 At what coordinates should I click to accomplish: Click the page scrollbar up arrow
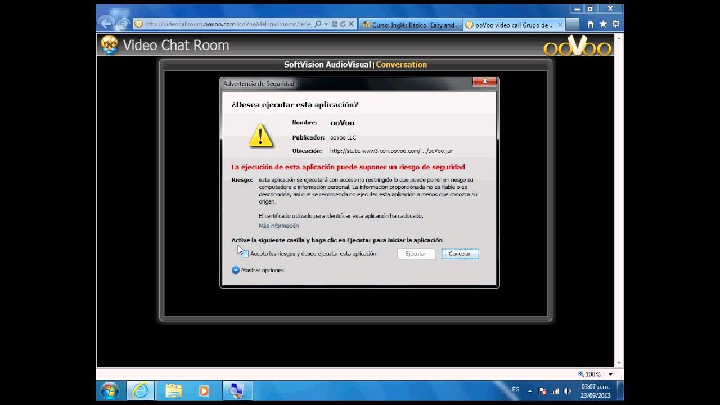[619, 37]
